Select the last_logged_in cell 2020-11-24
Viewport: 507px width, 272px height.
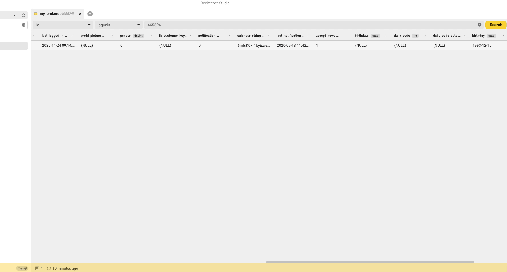[x=58, y=46]
